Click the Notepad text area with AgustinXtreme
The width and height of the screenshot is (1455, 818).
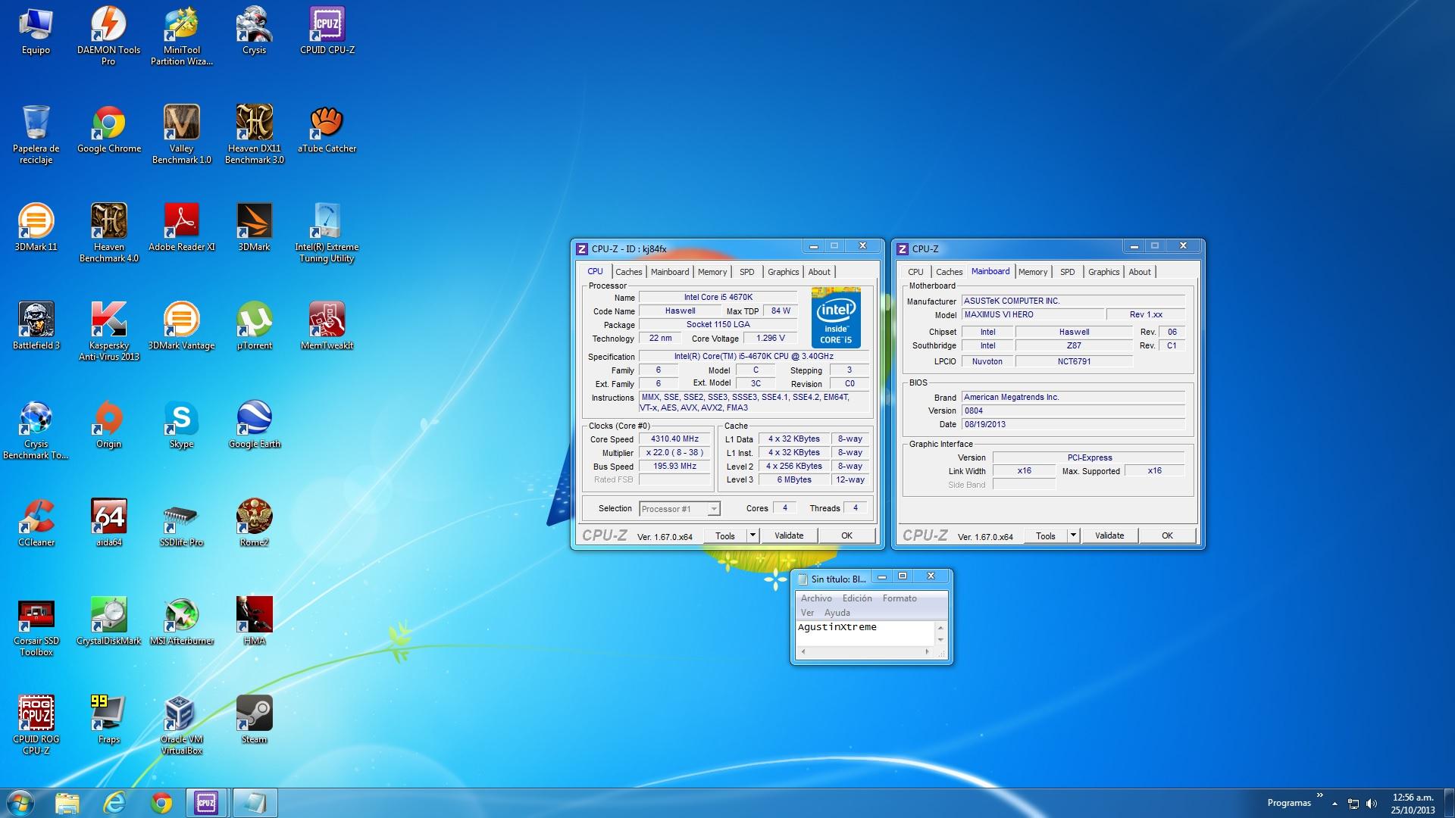(865, 633)
